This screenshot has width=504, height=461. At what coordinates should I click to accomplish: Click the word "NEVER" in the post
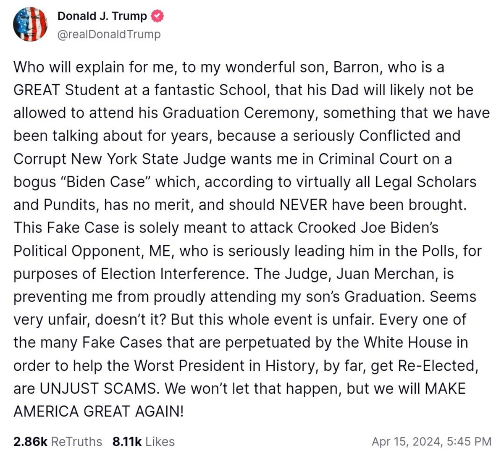[303, 205]
